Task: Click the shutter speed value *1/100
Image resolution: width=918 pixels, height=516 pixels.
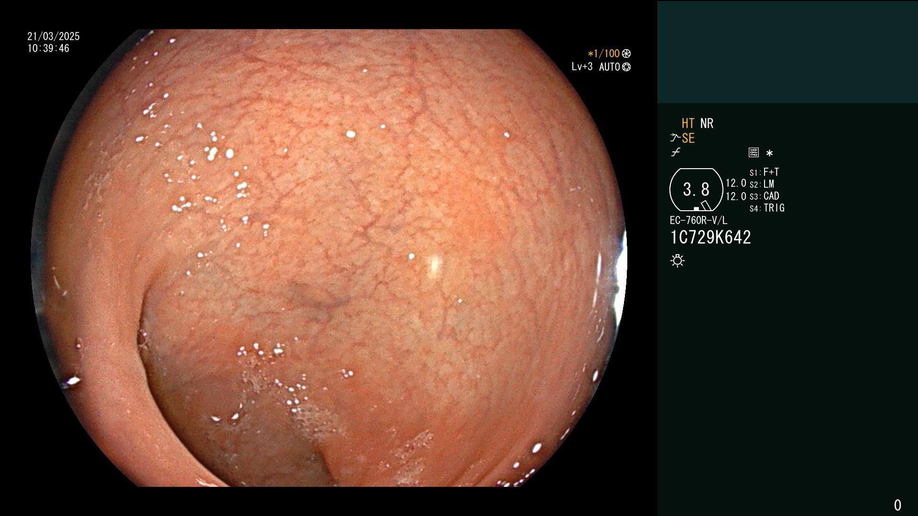Action: [x=603, y=54]
